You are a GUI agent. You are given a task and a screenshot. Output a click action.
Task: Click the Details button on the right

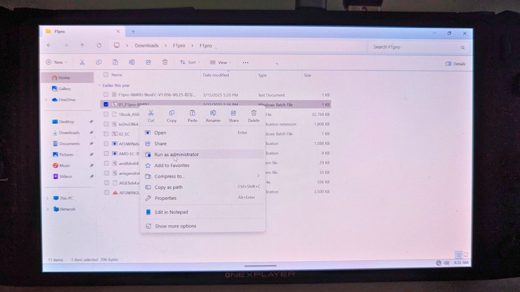tap(455, 64)
